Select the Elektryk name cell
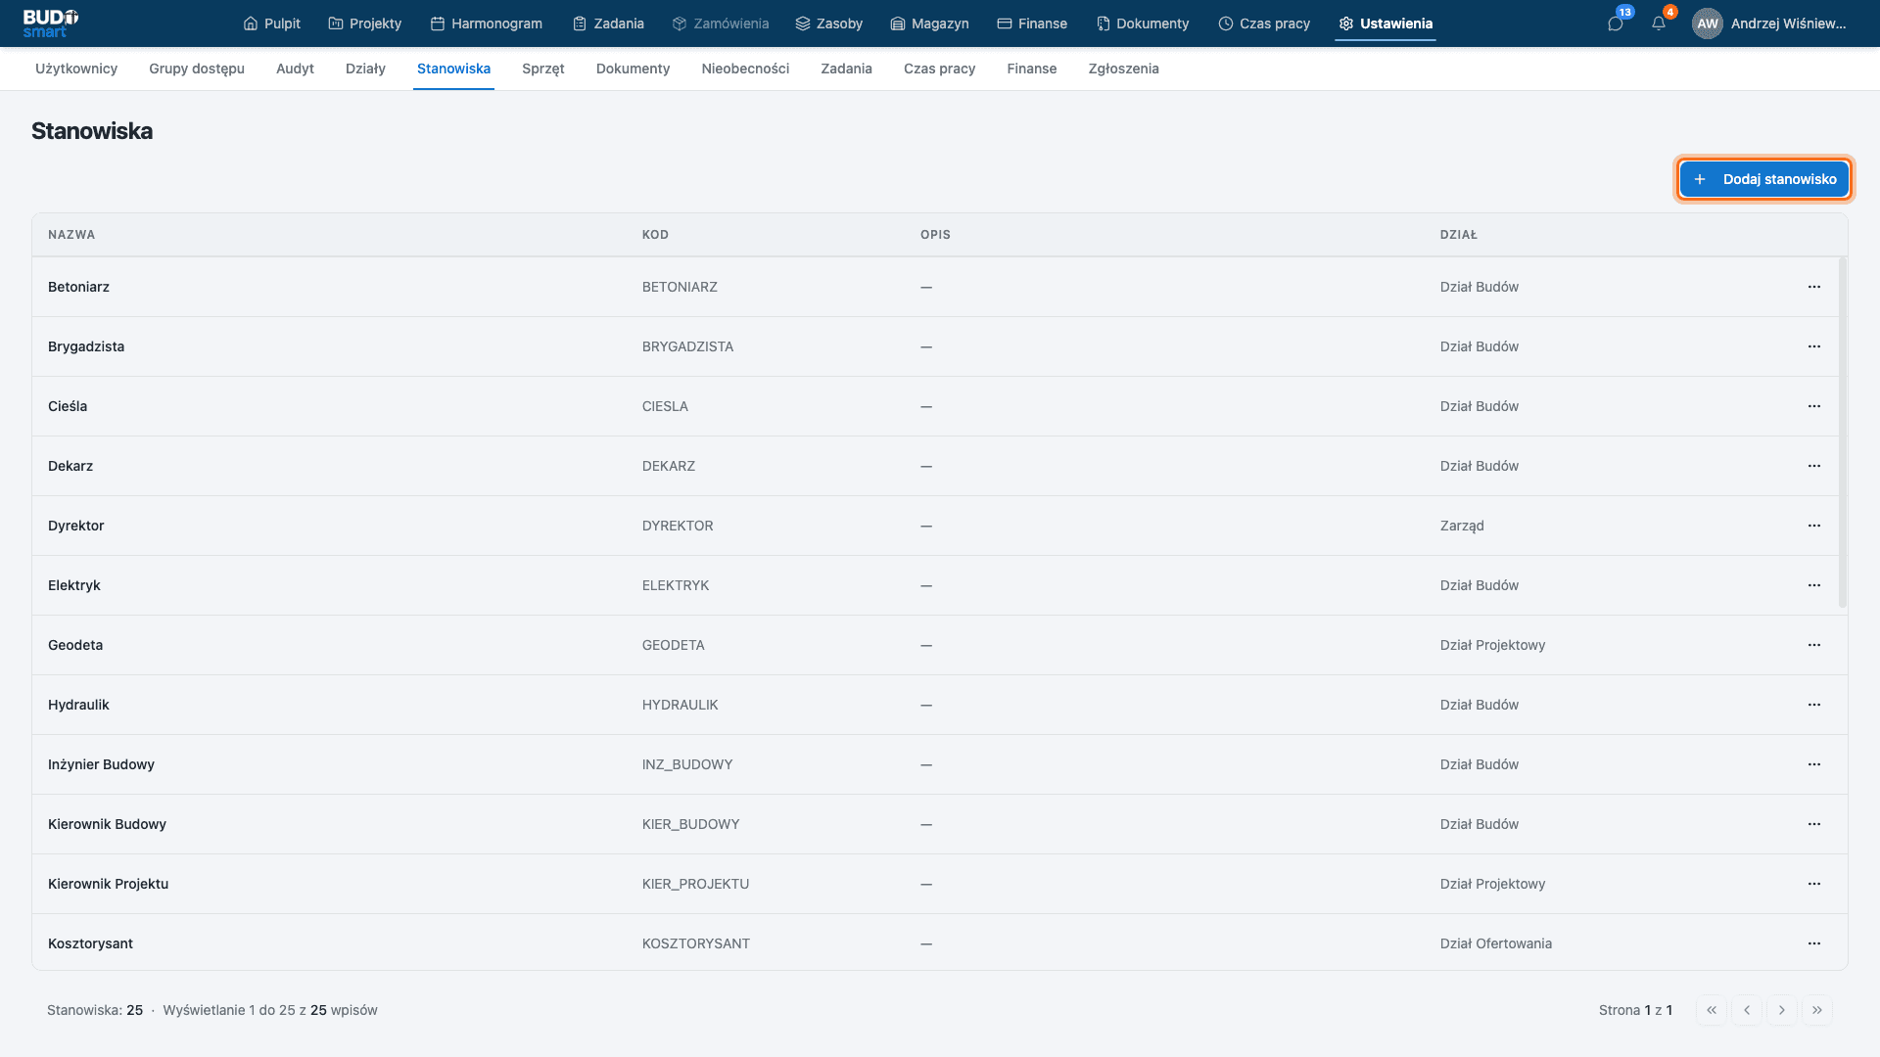Image resolution: width=1880 pixels, height=1057 pixels. click(x=74, y=585)
